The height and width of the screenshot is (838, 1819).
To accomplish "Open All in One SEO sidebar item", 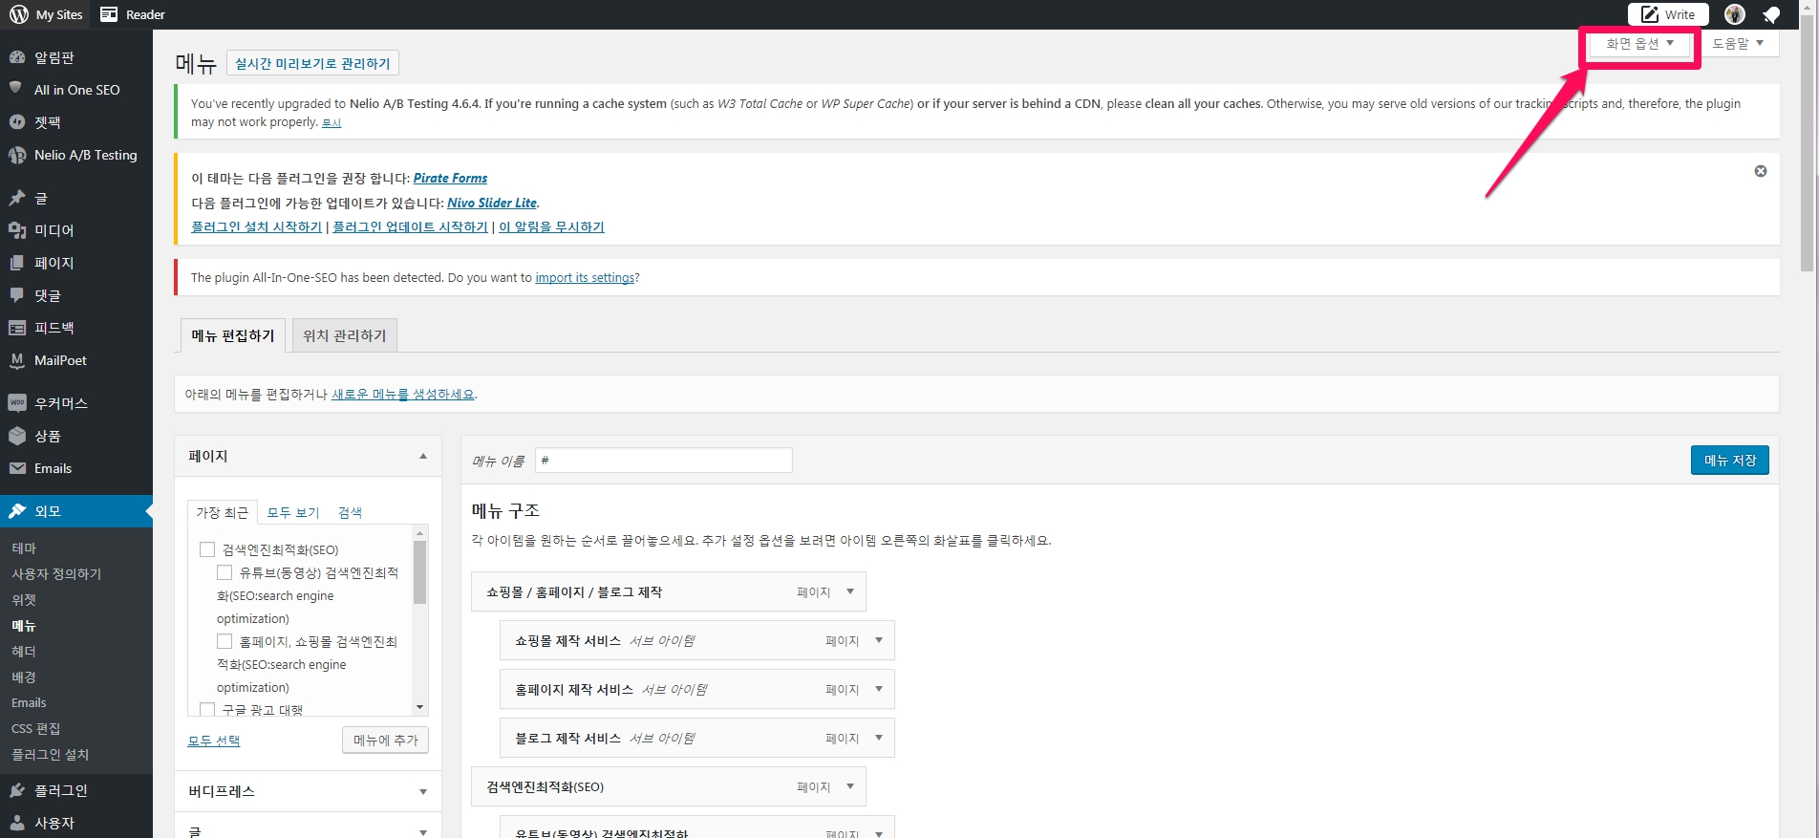I will click(76, 90).
